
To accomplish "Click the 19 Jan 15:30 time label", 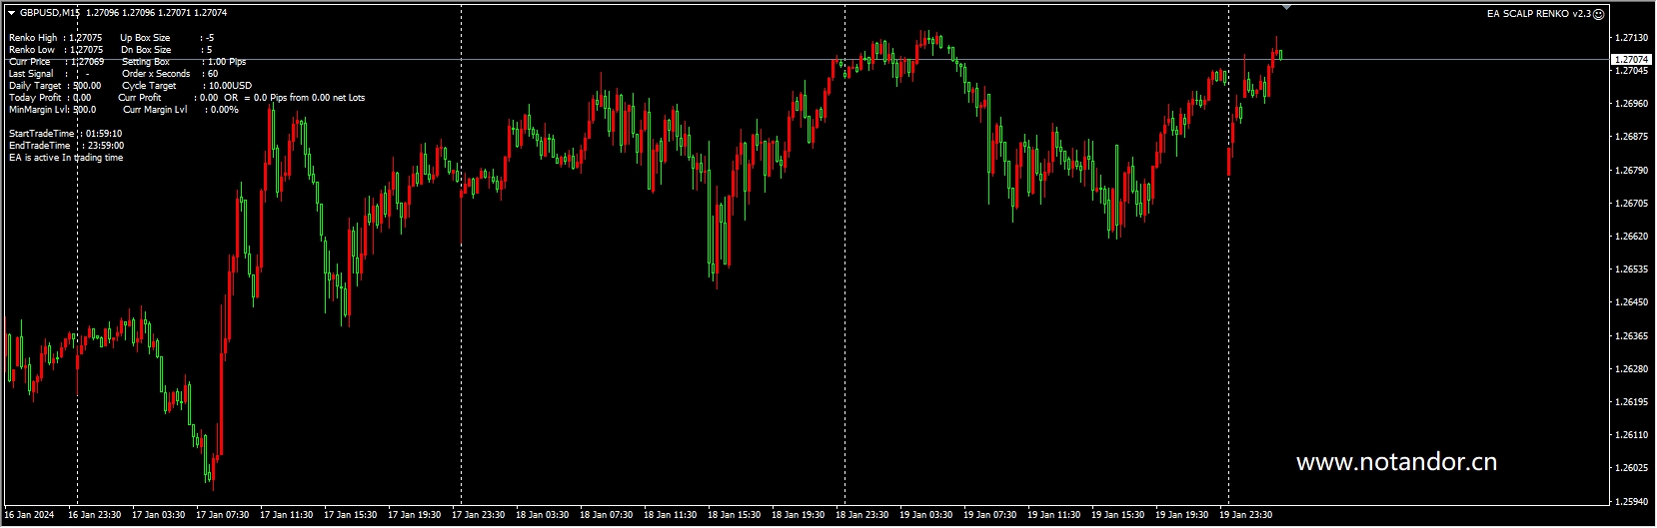I will click(x=1118, y=515).
